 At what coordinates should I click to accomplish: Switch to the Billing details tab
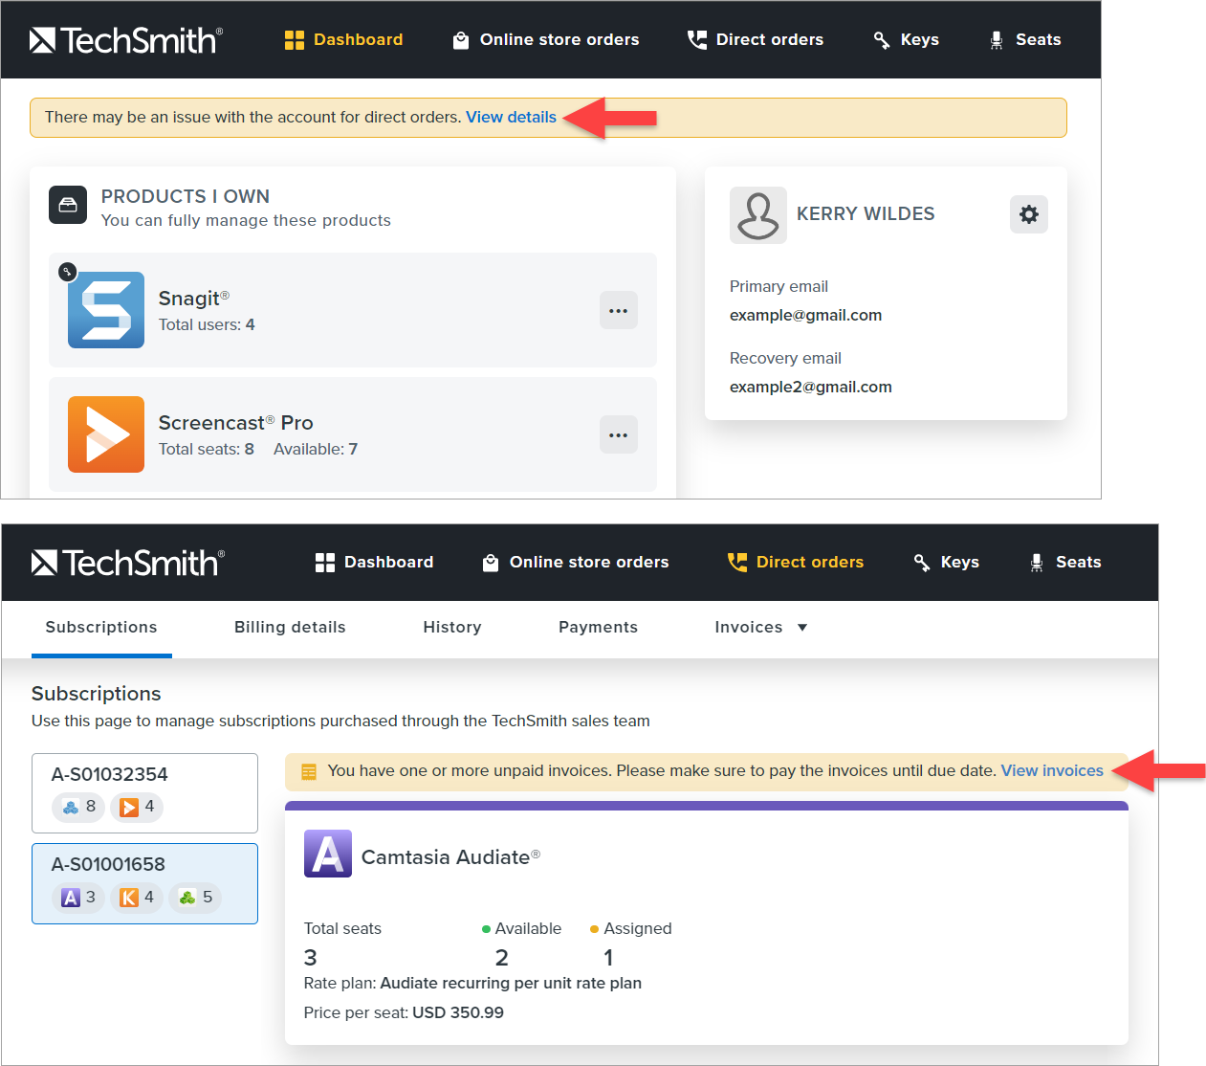tap(290, 628)
